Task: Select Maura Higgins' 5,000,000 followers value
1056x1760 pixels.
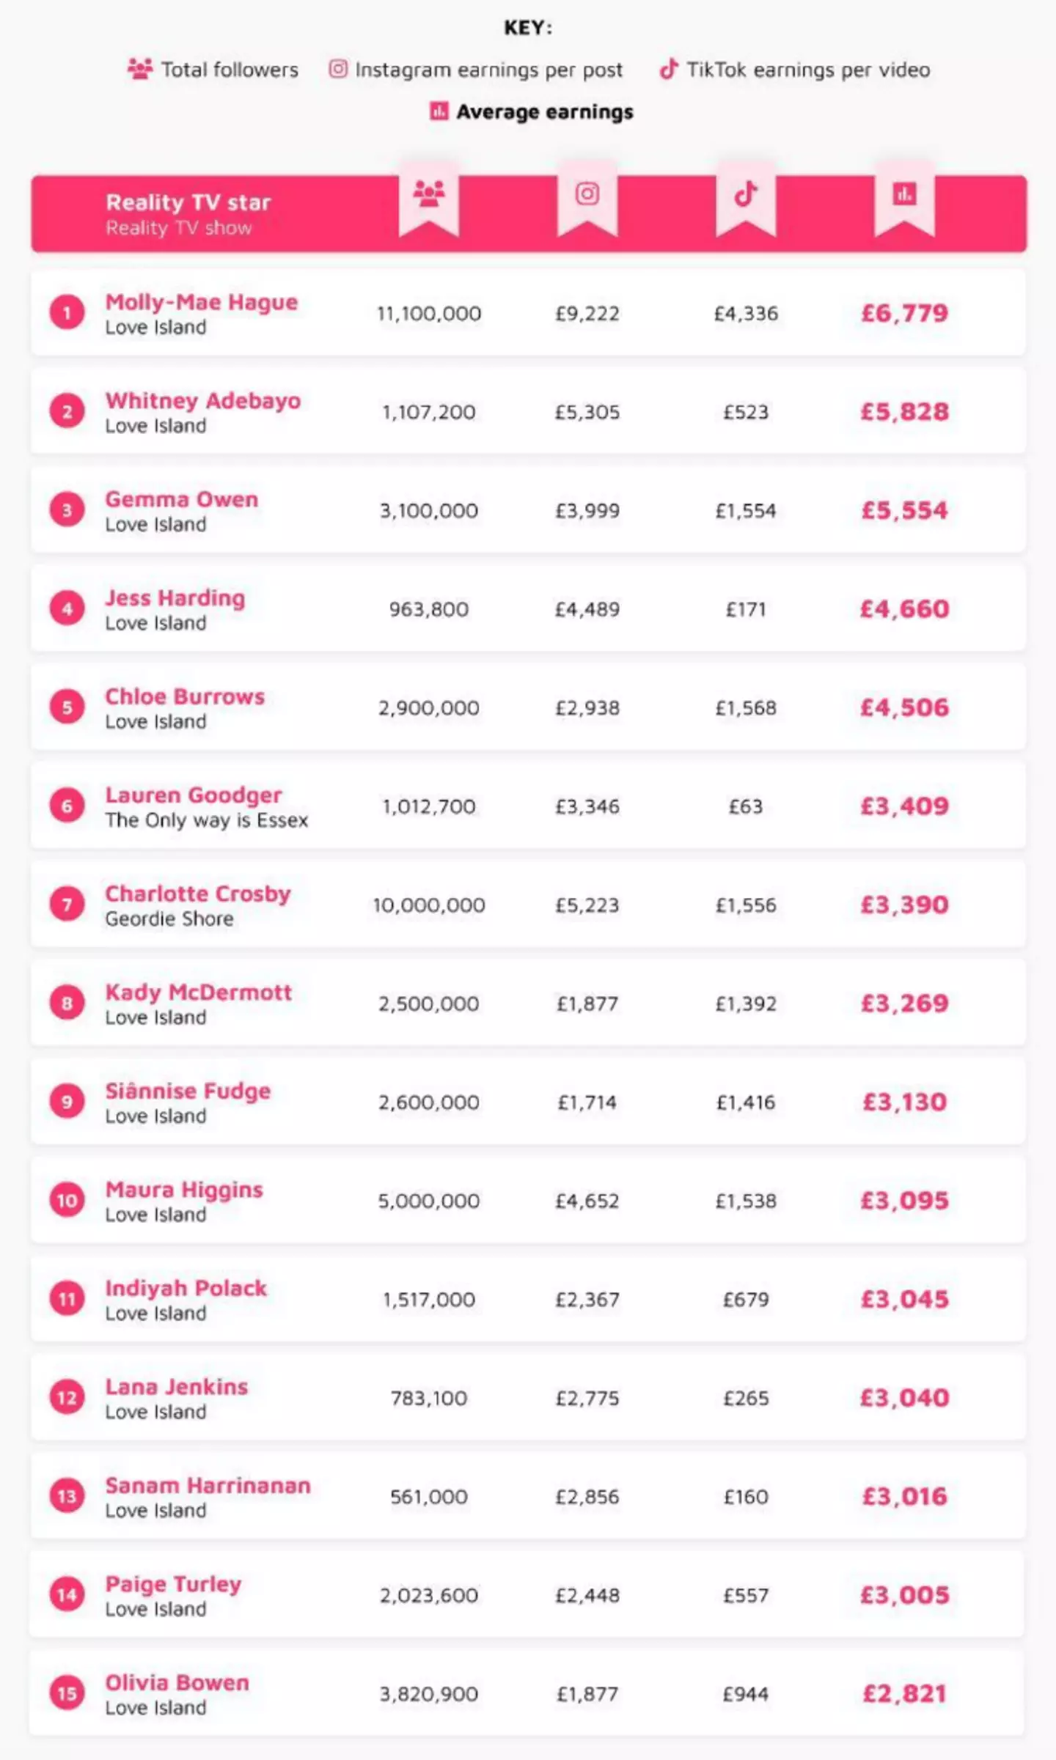Action: coord(429,1201)
